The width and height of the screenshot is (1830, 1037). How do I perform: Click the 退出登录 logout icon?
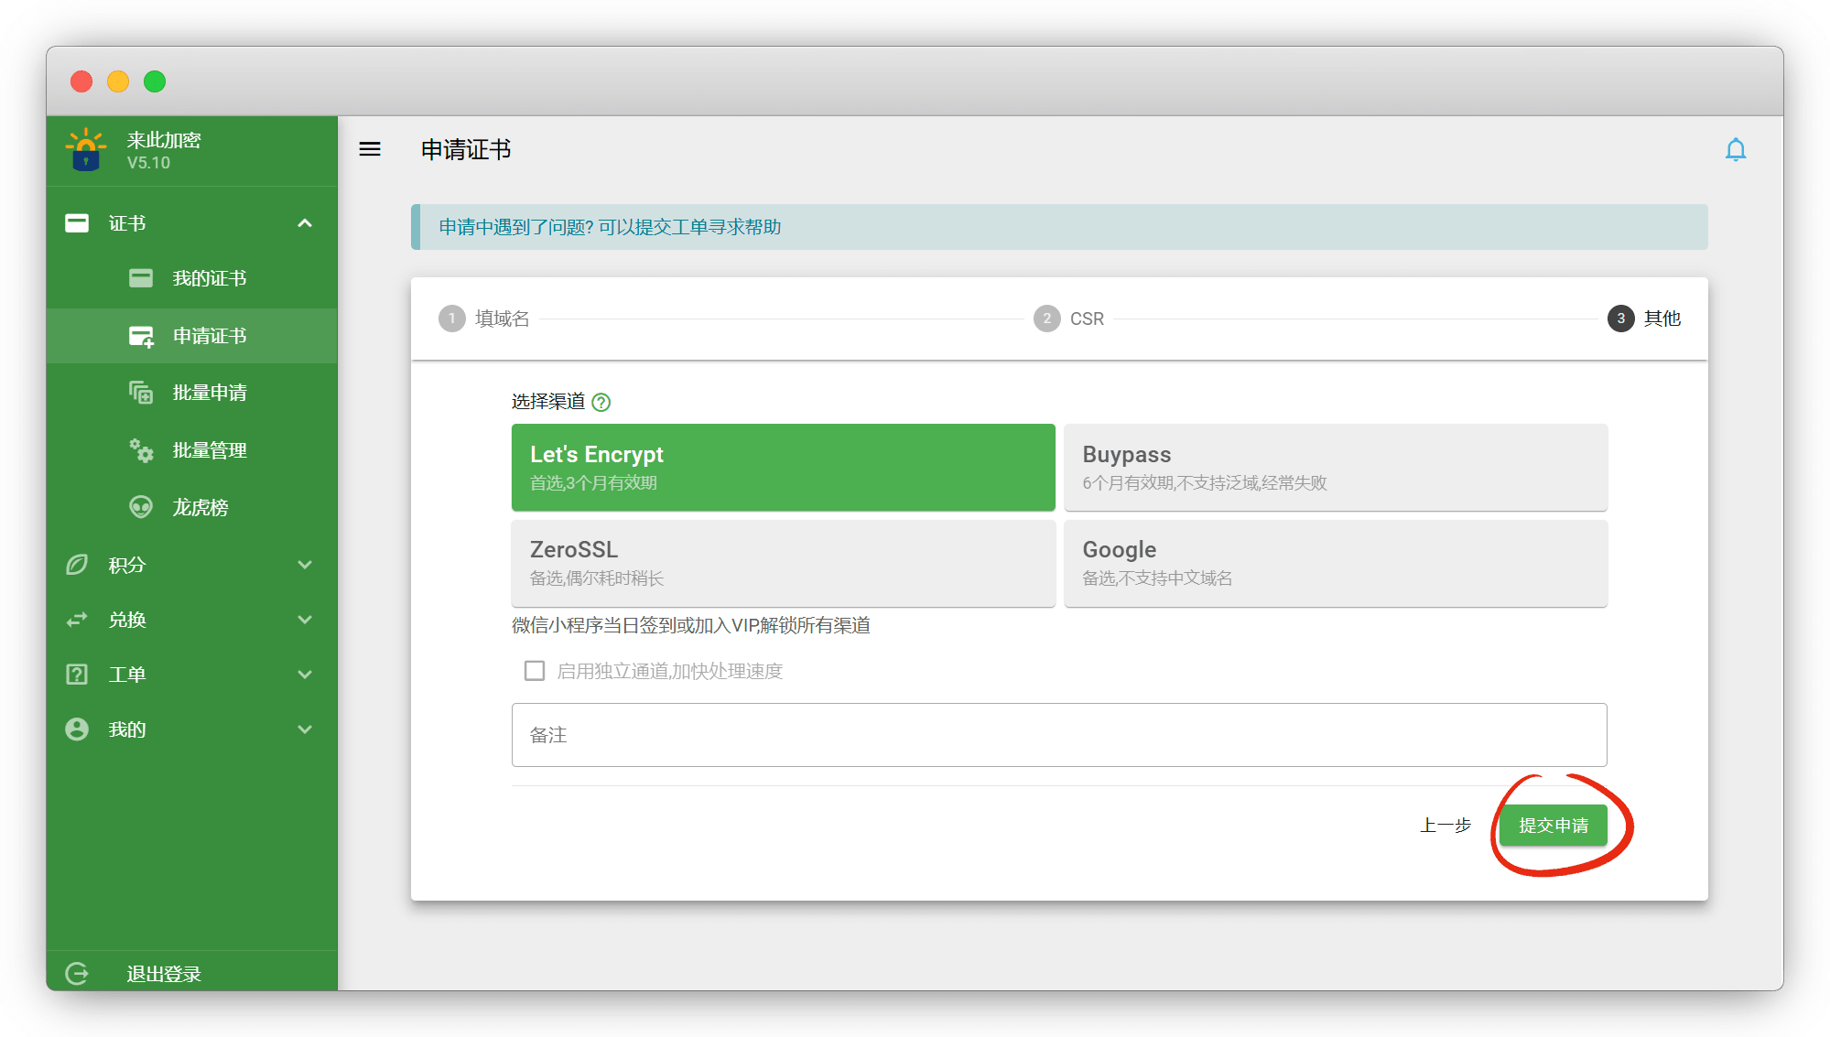(78, 973)
